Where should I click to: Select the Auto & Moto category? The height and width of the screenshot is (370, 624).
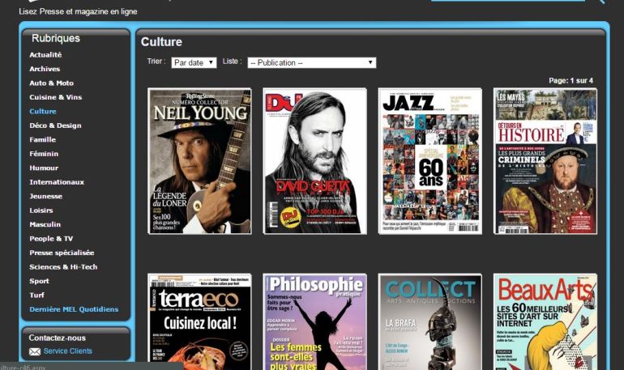[x=51, y=83]
